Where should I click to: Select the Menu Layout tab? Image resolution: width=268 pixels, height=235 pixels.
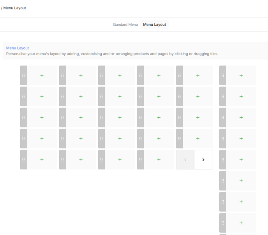click(154, 25)
